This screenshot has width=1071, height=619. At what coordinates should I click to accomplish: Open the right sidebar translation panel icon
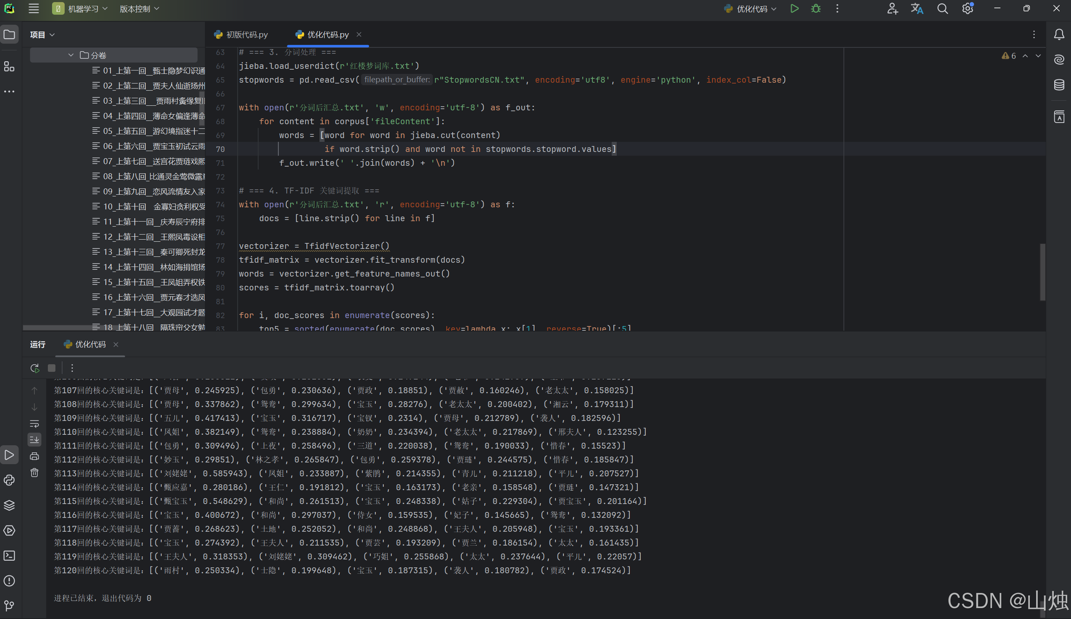[1059, 116]
